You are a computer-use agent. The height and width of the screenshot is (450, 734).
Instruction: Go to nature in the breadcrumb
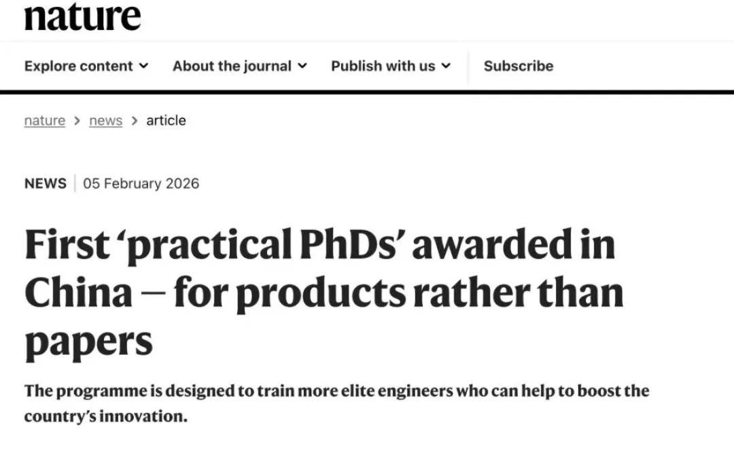45,121
